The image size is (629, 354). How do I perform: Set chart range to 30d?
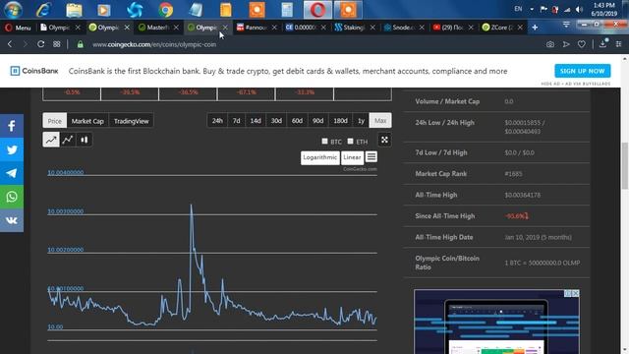coord(276,120)
